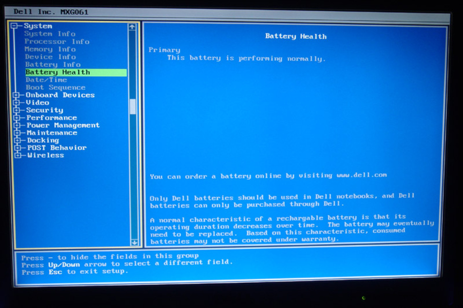Expand the Video group

[x=16, y=102]
